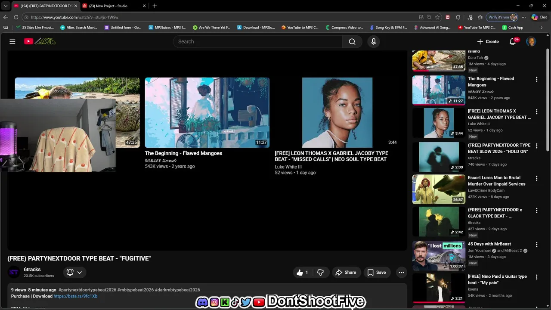
Task: Open options for Nino Paid x Guitar beat
Action: pos(536,277)
